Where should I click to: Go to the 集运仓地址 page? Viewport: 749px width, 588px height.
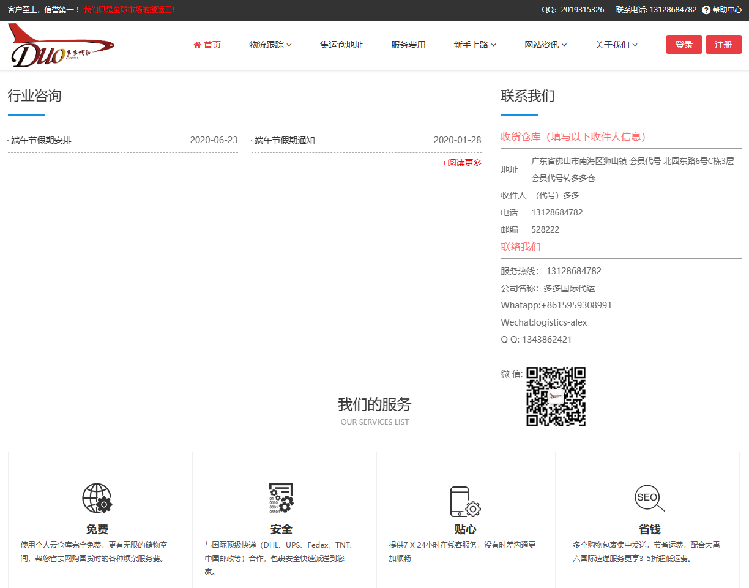click(341, 45)
